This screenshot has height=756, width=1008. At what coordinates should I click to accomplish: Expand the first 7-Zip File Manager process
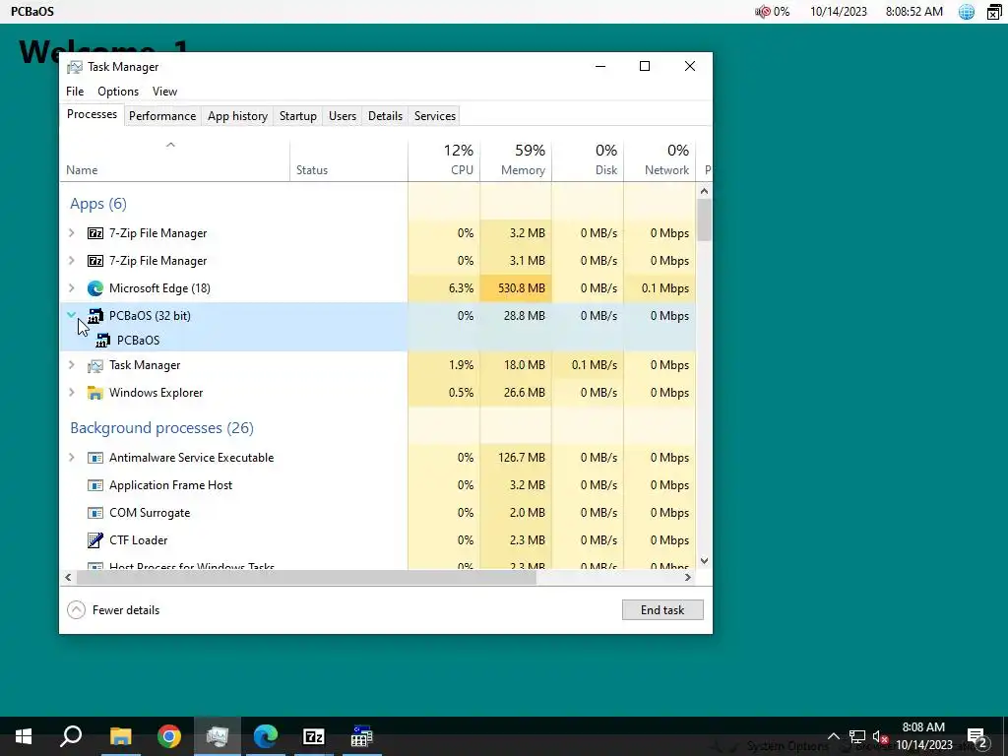click(71, 233)
